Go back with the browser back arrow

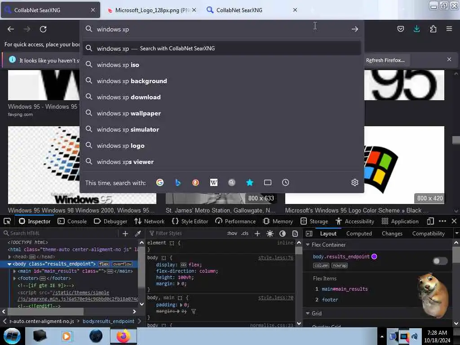coord(11,29)
